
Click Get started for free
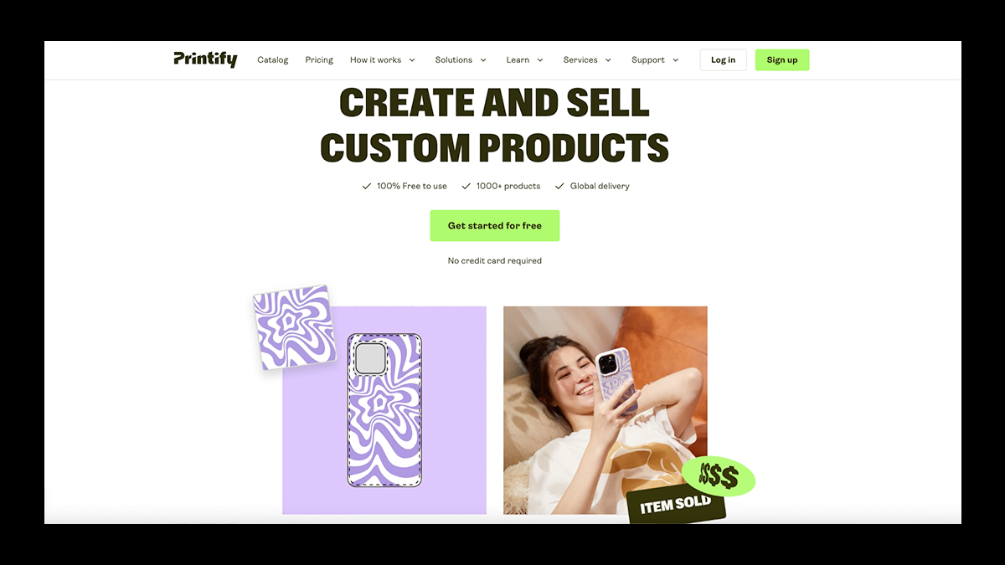pyautogui.click(x=495, y=225)
